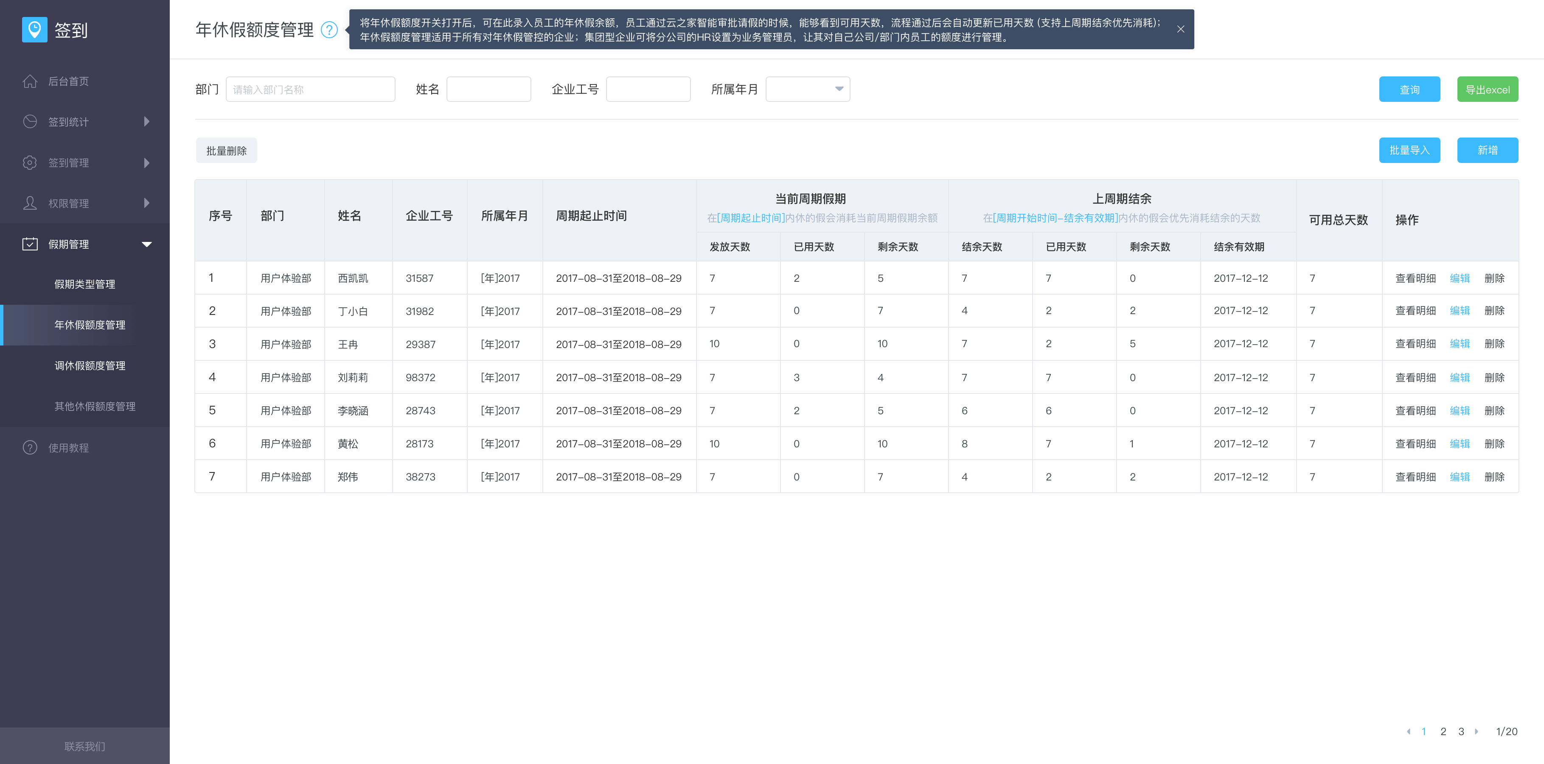Expand the 权限管理 submenu arrow
Viewport: 1544px width, 764px height.
(147, 203)
